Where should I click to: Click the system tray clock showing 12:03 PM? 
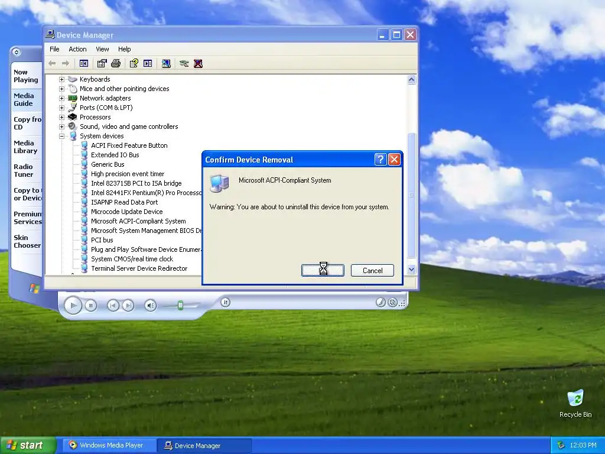click(583, 446)
